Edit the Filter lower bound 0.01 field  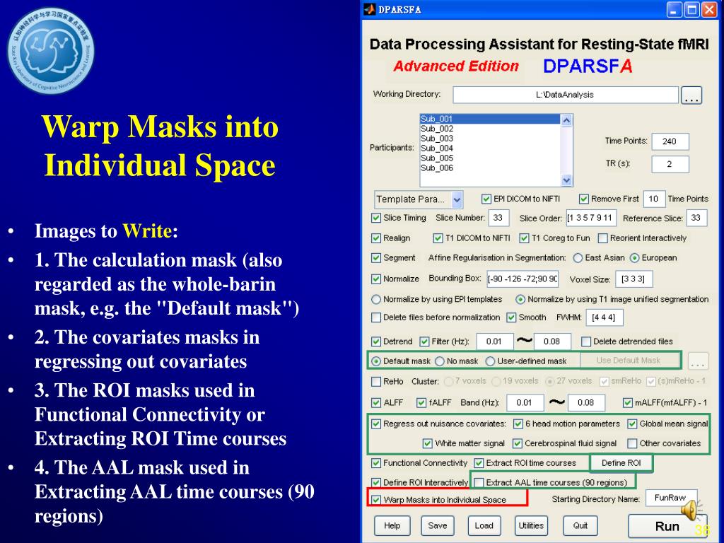point(495,341)
